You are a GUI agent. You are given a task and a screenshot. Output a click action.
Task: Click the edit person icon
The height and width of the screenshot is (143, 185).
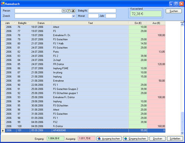click(68, 11)
